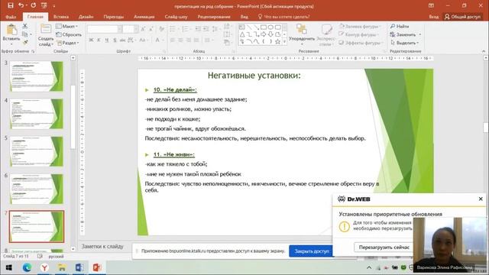Insert a right arrow shape from the gallery

coord(264,34)
